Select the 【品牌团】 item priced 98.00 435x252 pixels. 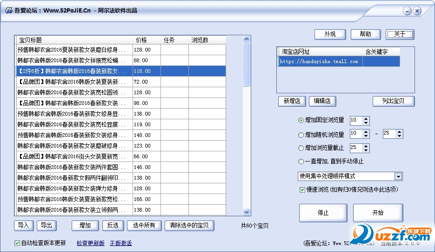[x=121, y=103]
